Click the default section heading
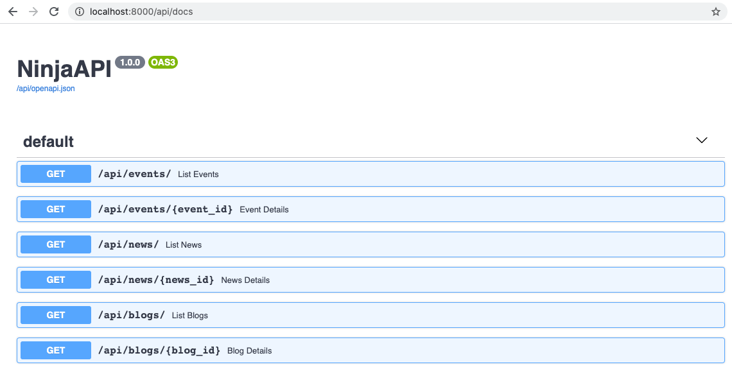This screenshot has height=376, width=732. tap(48, 142)
